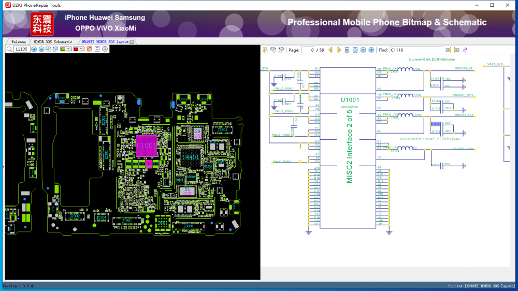The height and width of the screenshot is (291, 518).
Task: Click find next result icon
Action: [456, 50]
